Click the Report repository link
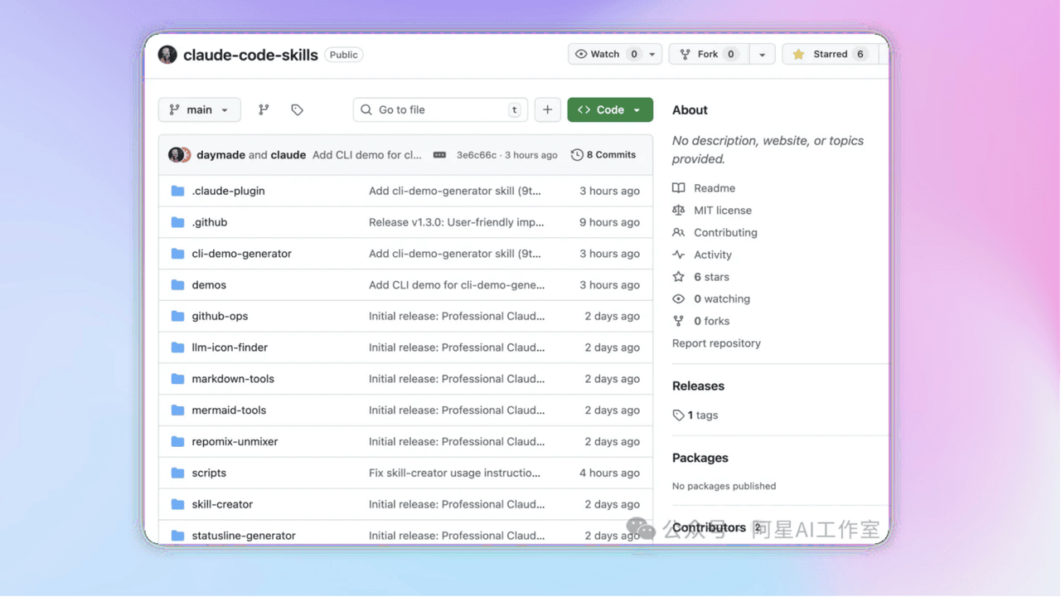The height and width of the screenshot is (597, 1061). point(716,343)
